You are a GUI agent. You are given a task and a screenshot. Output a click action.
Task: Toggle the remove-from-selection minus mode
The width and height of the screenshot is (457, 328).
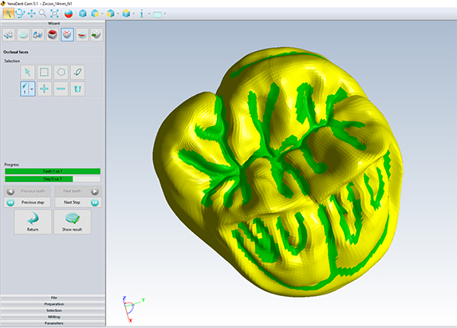coord(61,89)
